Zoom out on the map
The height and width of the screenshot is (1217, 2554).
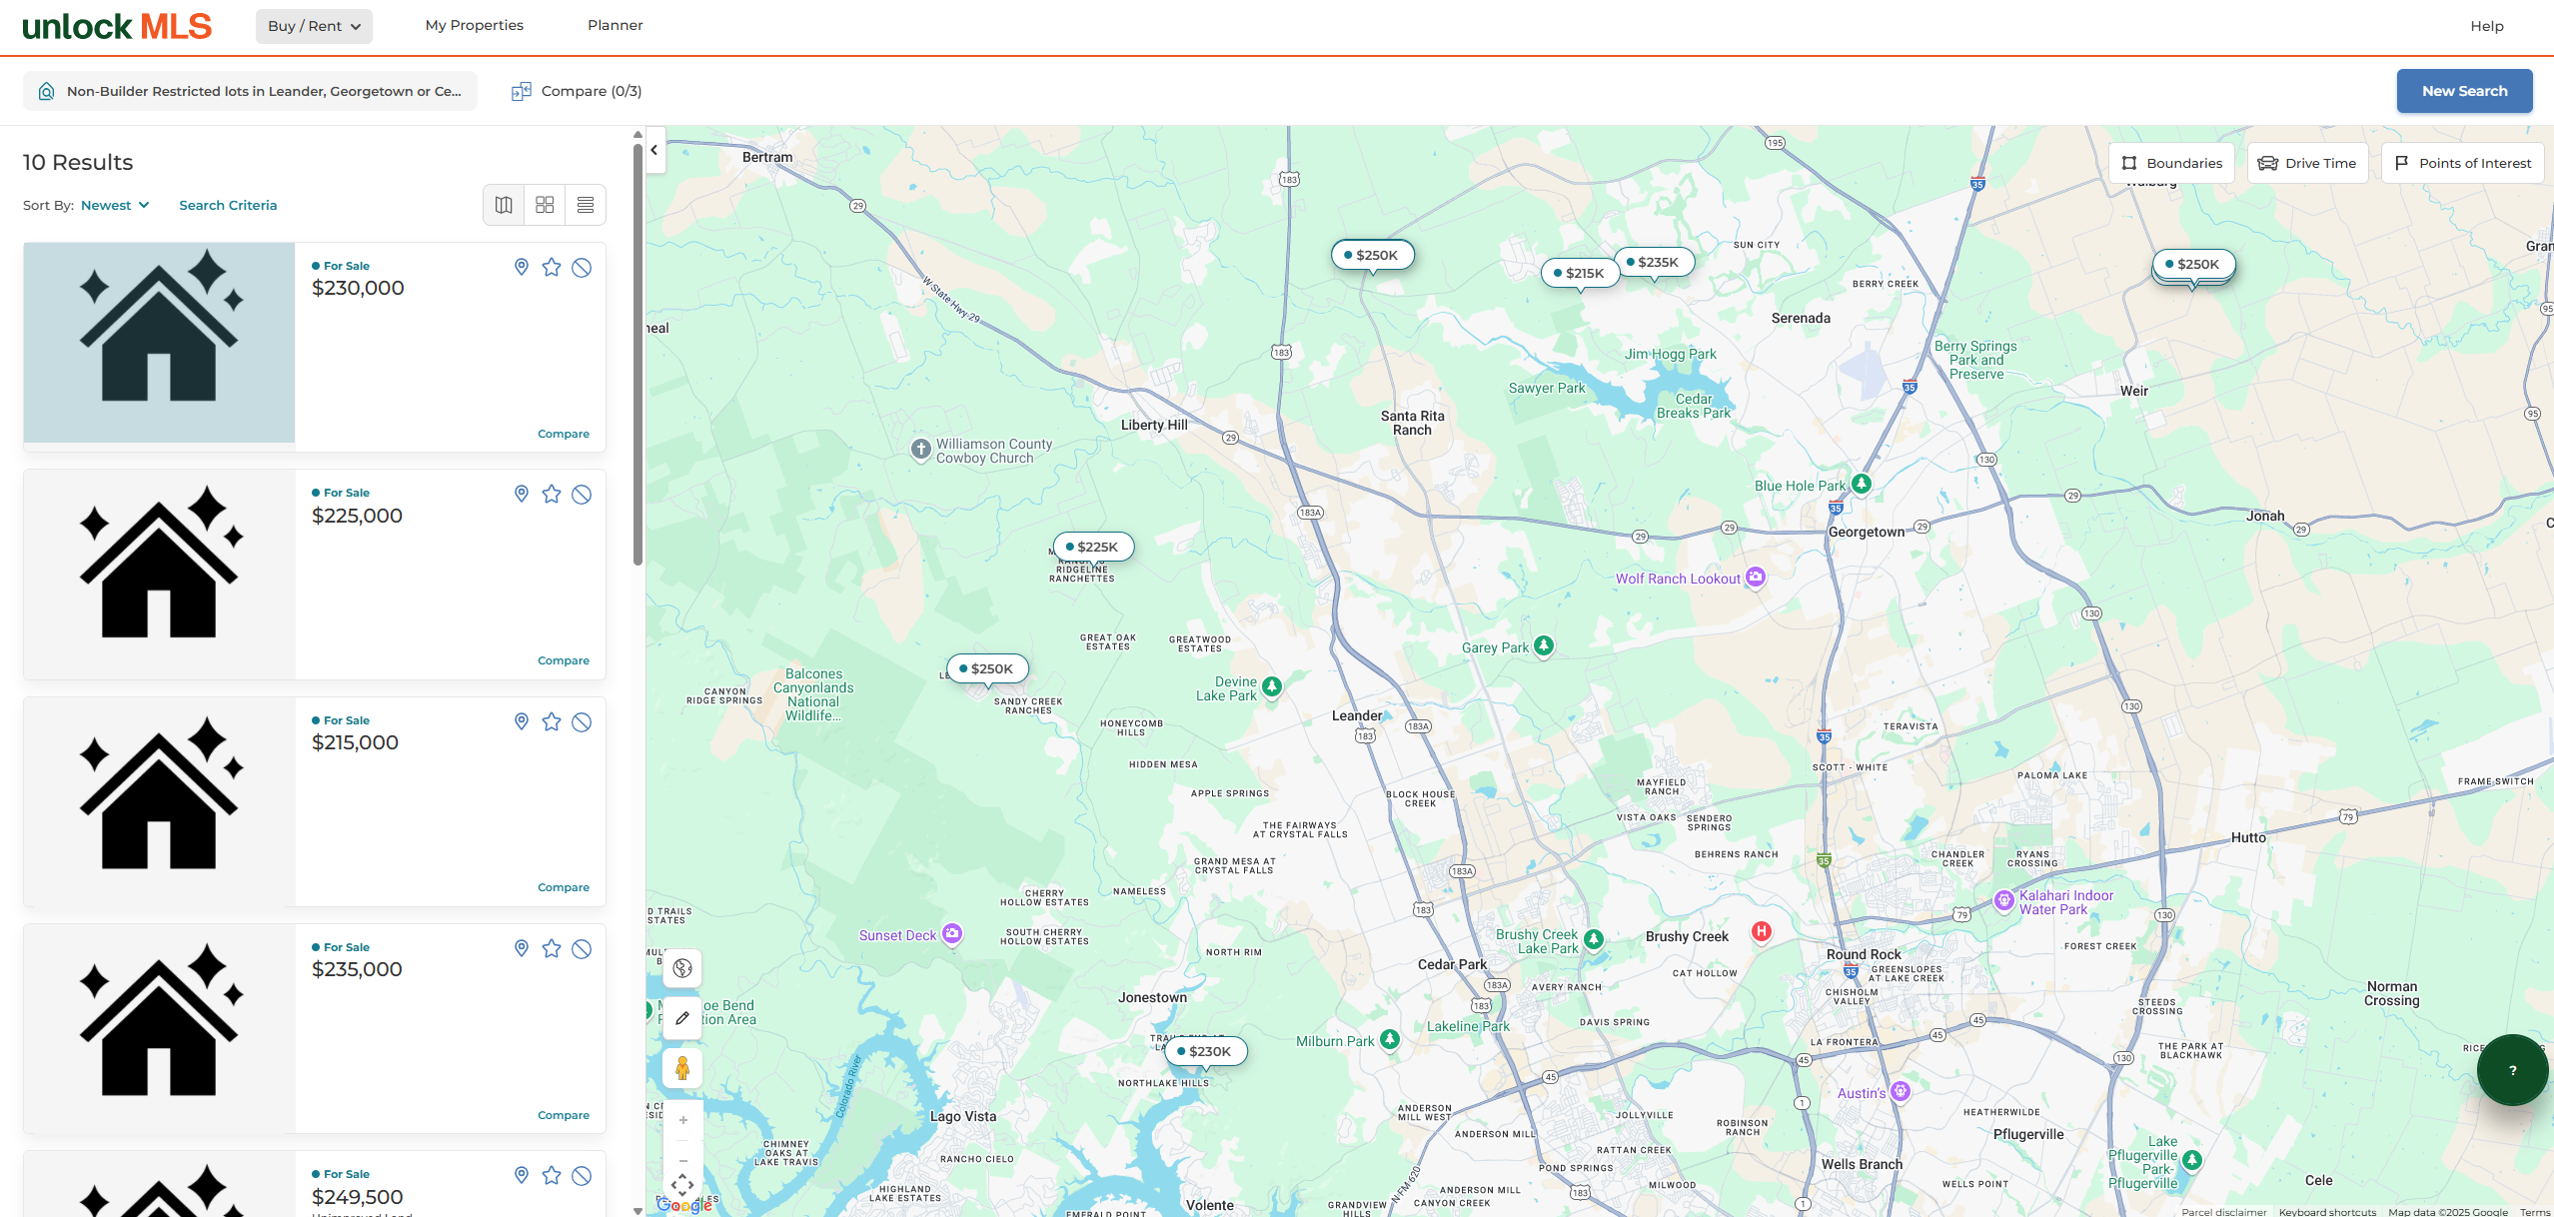click(683, 1160)
